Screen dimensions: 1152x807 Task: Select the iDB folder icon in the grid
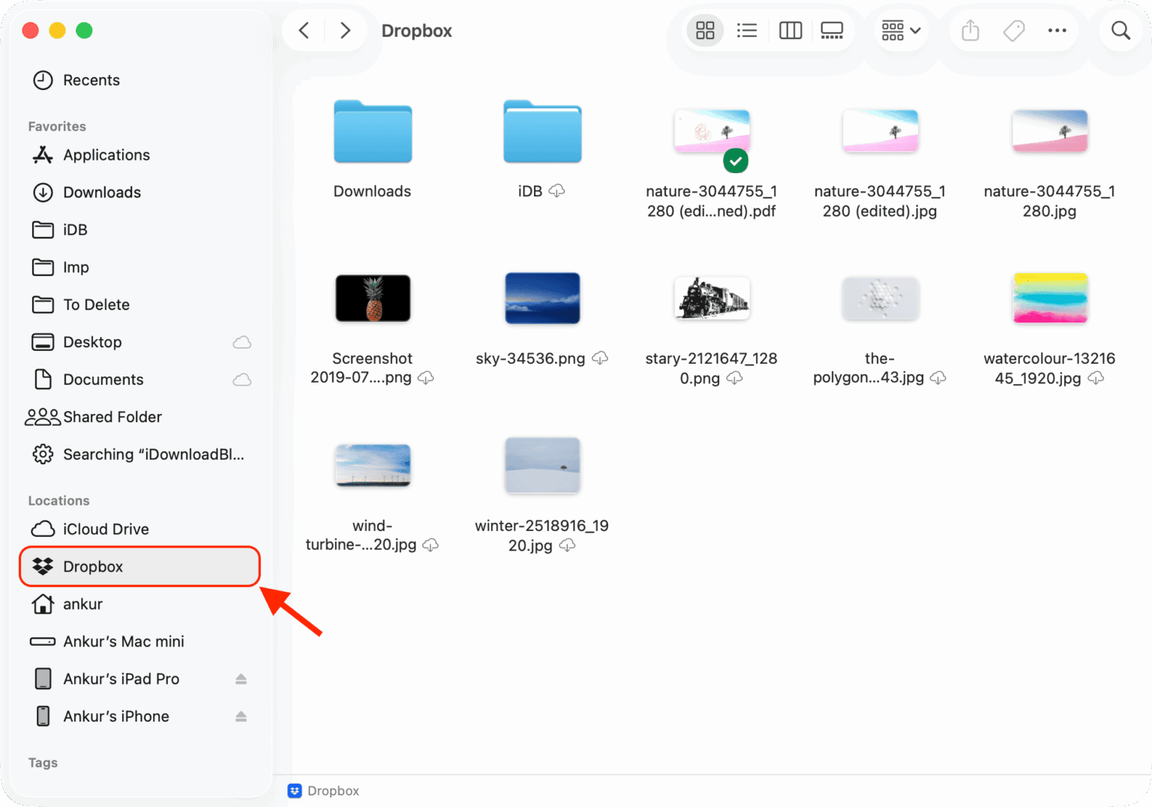click(x=542, y=132)
